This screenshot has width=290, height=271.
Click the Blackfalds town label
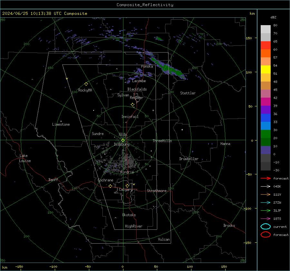click(137, 89)
